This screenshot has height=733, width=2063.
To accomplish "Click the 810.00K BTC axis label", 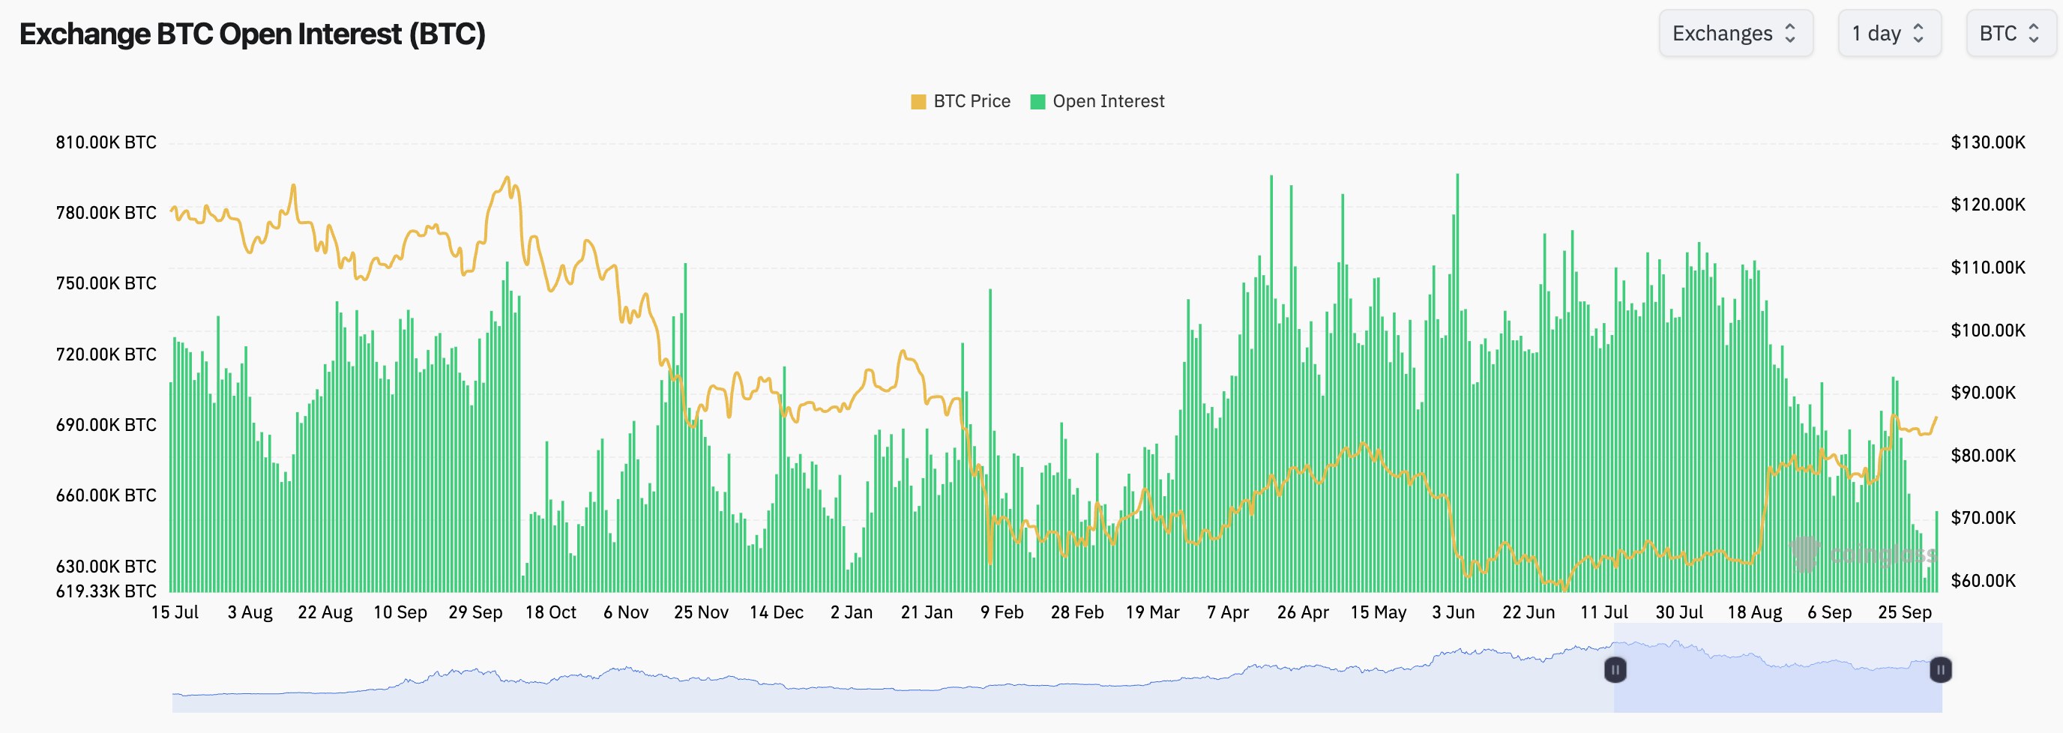I will [106, 142].
